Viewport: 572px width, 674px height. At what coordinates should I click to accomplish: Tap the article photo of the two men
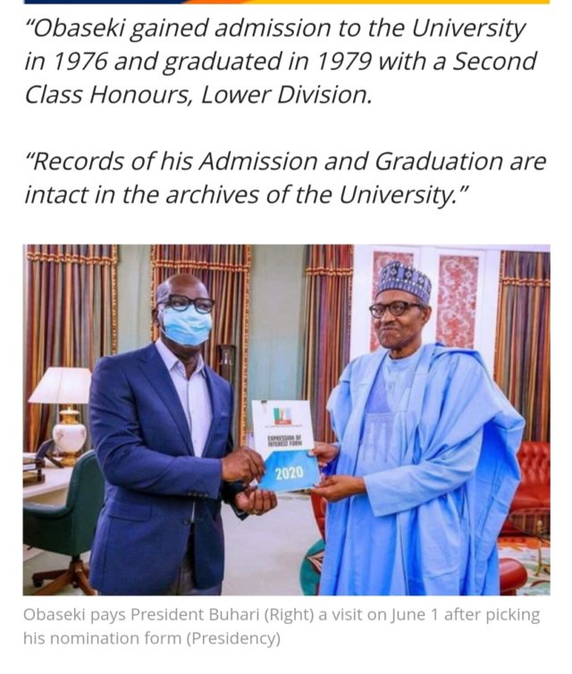pos(286,419)
